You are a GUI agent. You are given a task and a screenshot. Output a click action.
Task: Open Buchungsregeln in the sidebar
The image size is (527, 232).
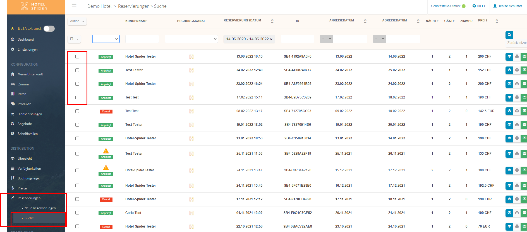tap(29, 178)
